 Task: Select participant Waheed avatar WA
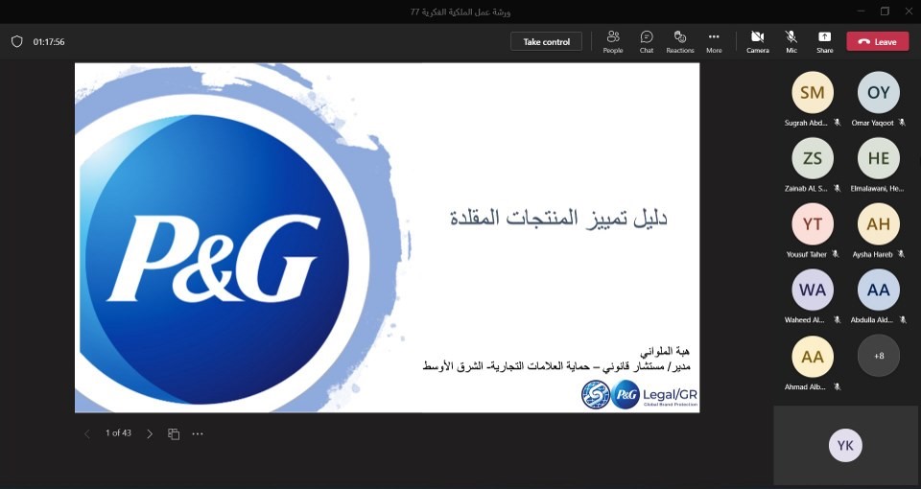pyautogui.click(x=813, y=290)
